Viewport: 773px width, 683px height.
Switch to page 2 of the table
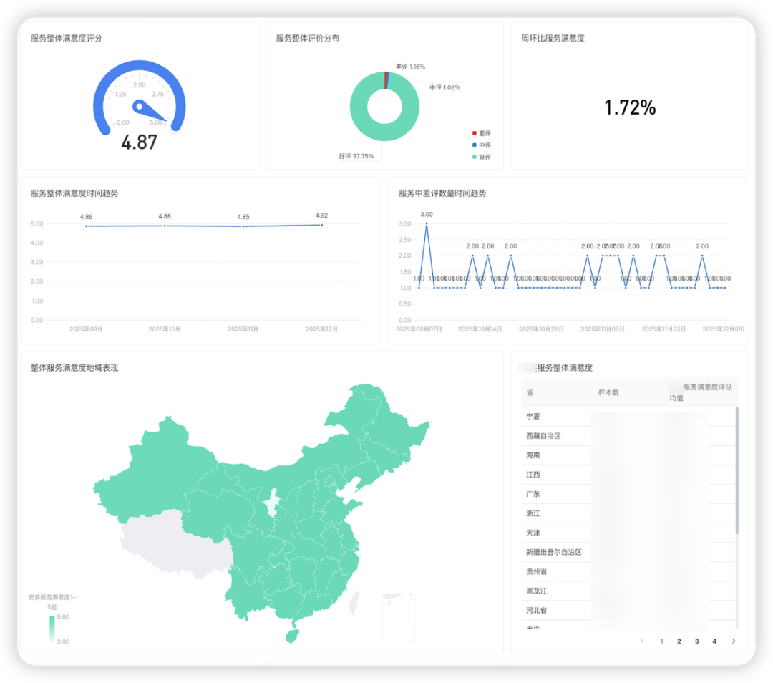pos(679,641)
